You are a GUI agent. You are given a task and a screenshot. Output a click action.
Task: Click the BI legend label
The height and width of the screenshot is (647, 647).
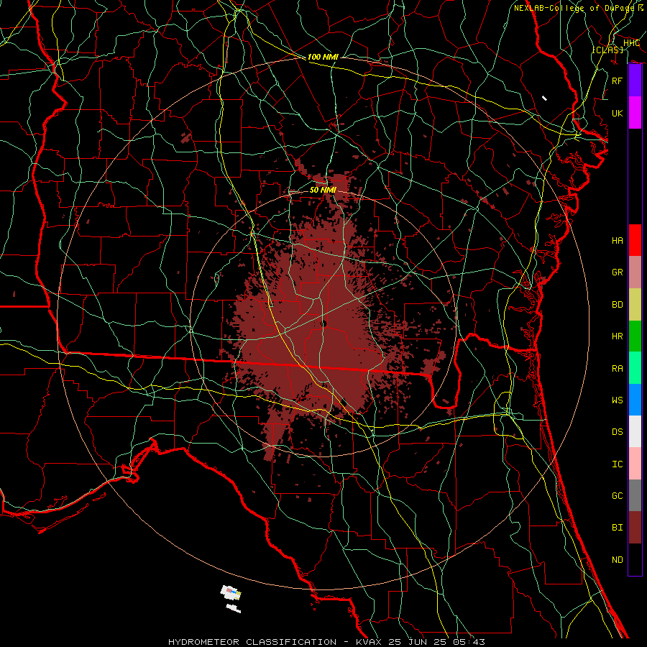[x=617, y=528]
